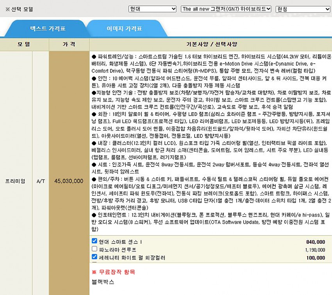The height and width of the screenshot is (295, 332).
Task: Click the 기본사양 / 선택사항 column header
Action: pyautogui.click(x=211, y=44)
